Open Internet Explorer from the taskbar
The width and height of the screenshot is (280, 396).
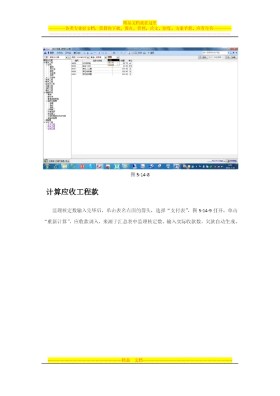point(56,166)
